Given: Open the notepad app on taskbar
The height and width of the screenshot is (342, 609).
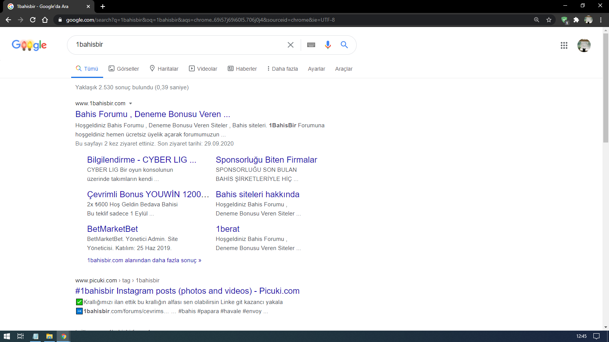Looking at the screenshot, I should (35, 336).
